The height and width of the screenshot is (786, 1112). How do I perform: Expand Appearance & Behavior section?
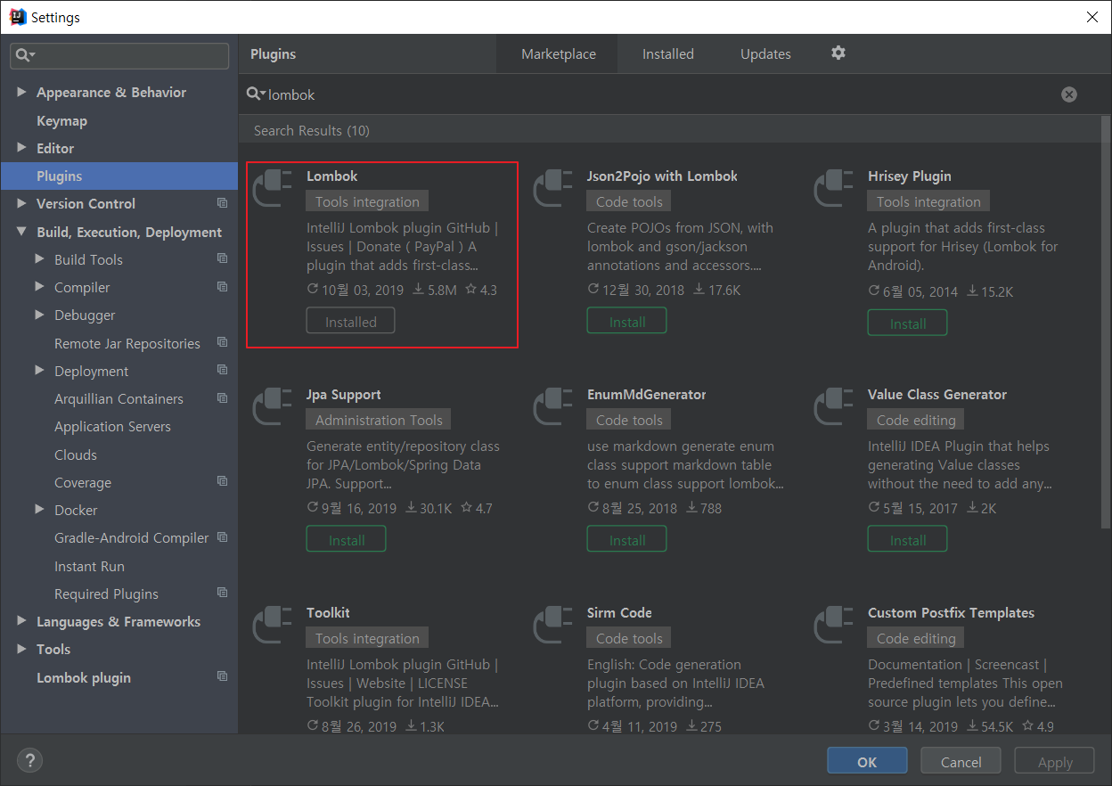(21, 92)
